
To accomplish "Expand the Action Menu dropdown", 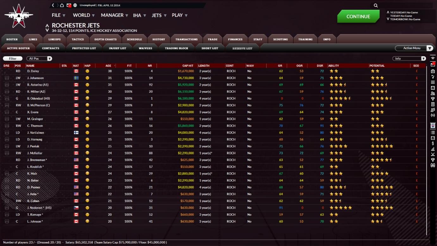I will 414,48.
